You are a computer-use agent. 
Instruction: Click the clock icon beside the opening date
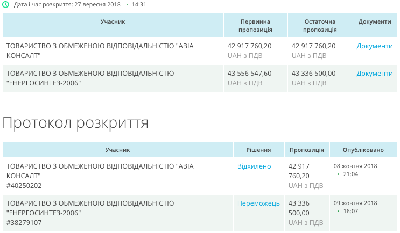6,4
